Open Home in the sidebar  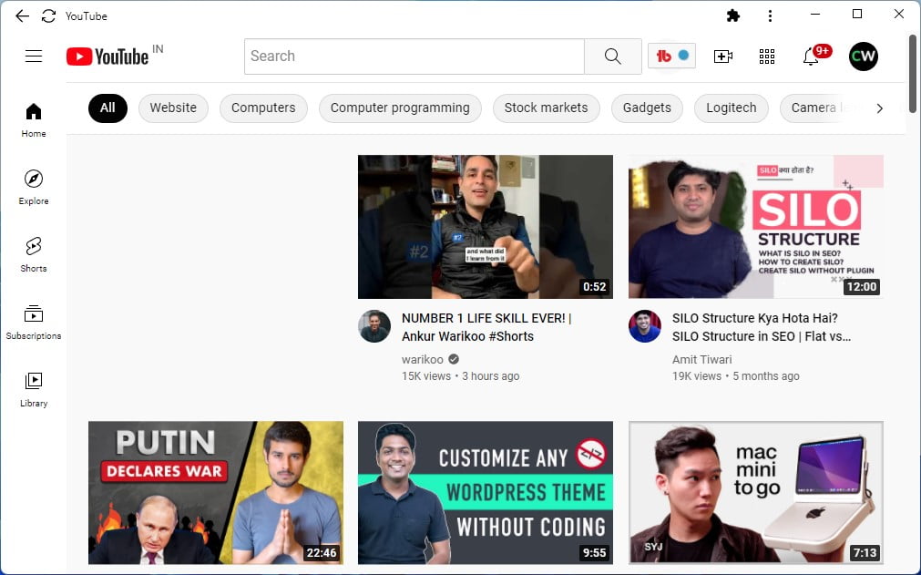pyautogui.click(x=34, y=119)
